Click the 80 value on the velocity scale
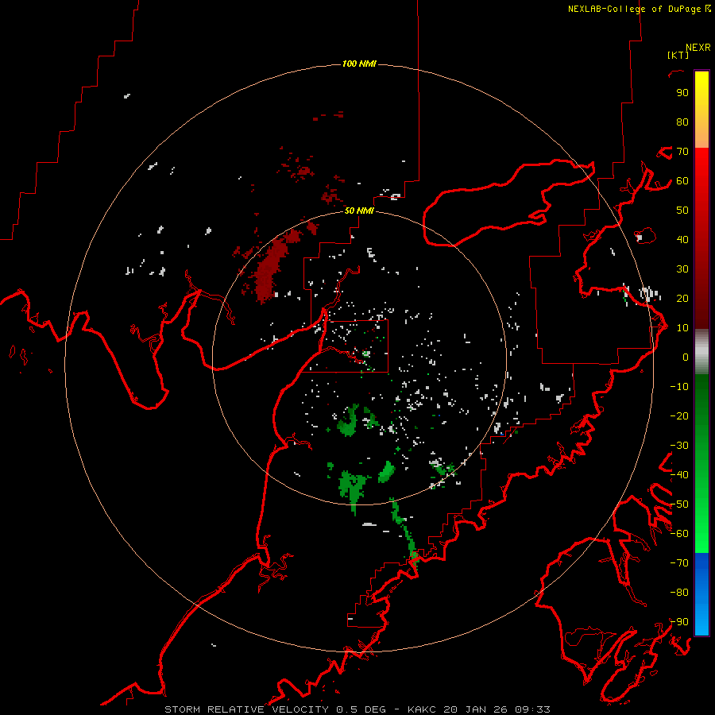The image size is (715, 715). [682, 122]
